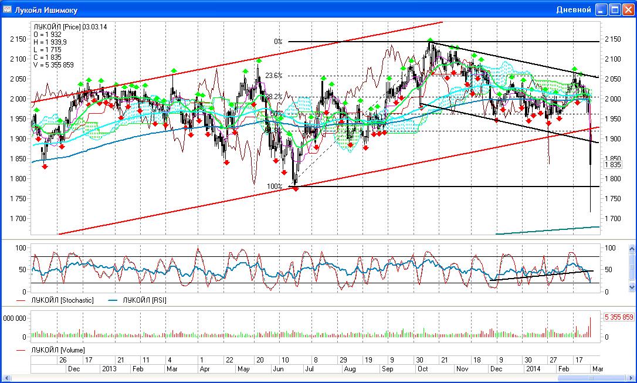Click the red line key beside Stochastic legend
Viewport: 637px width, 383px height.
pyautogui.click(x=21, y=300)
